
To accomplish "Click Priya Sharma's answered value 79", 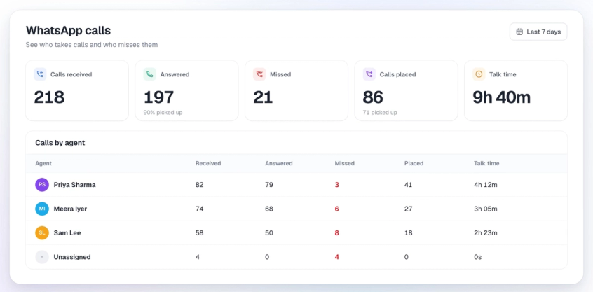I will tap(269, 185).
